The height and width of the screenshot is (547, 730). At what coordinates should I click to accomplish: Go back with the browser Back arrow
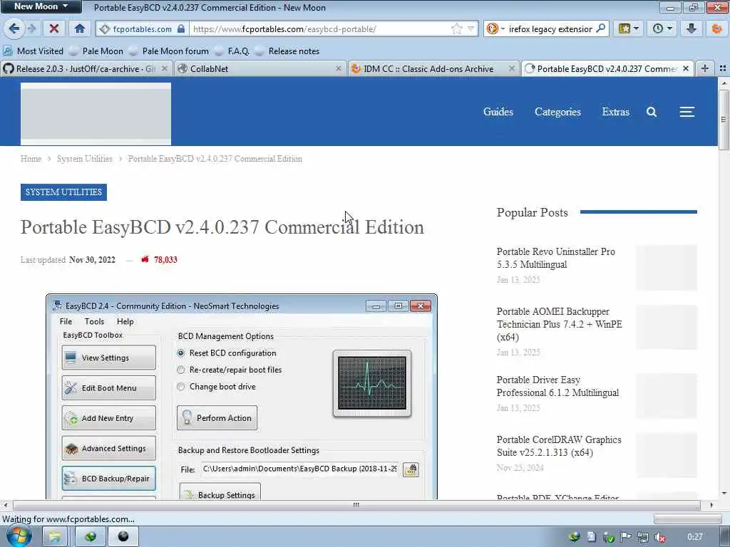(14, 28)
